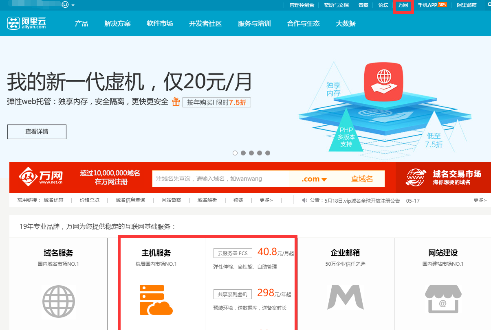The width and height of the screenshot is (491, 330).
Task: Click the 国内建站市场NO.1 subtitle
Action: (x=443, y=264)
